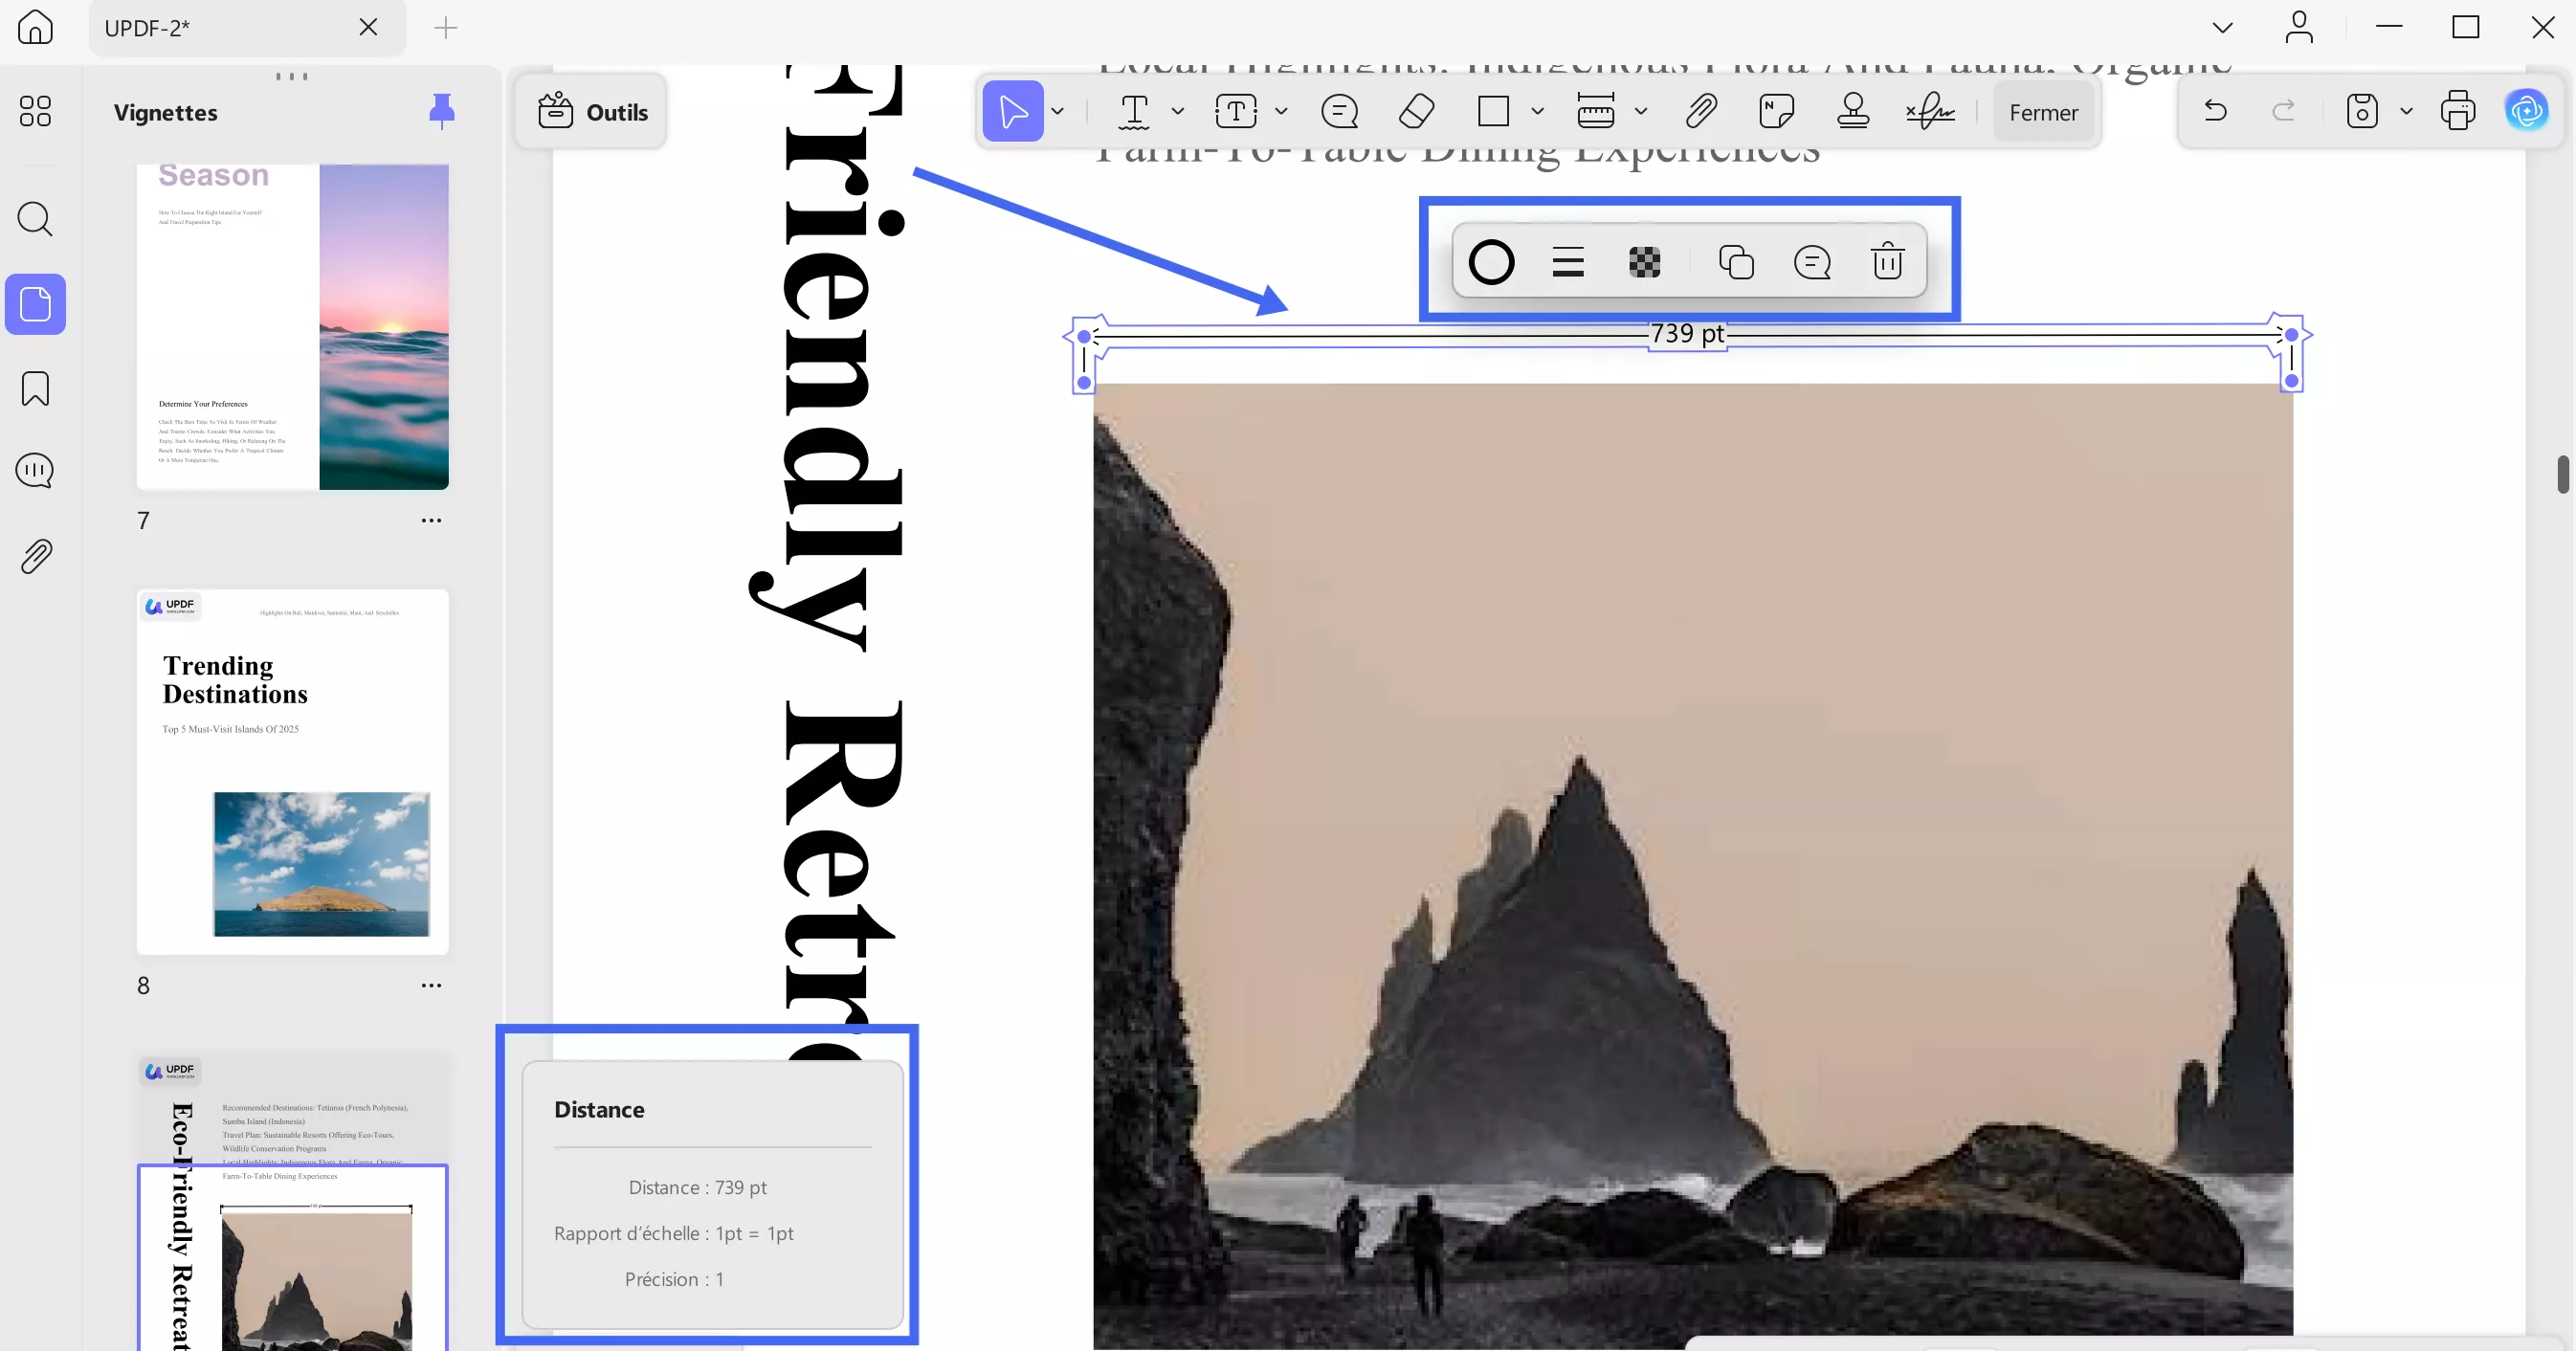The height and width of the screenshot is (1351, 2576).
Task: Expand the text box dropdown
Action: [1281, 112]
